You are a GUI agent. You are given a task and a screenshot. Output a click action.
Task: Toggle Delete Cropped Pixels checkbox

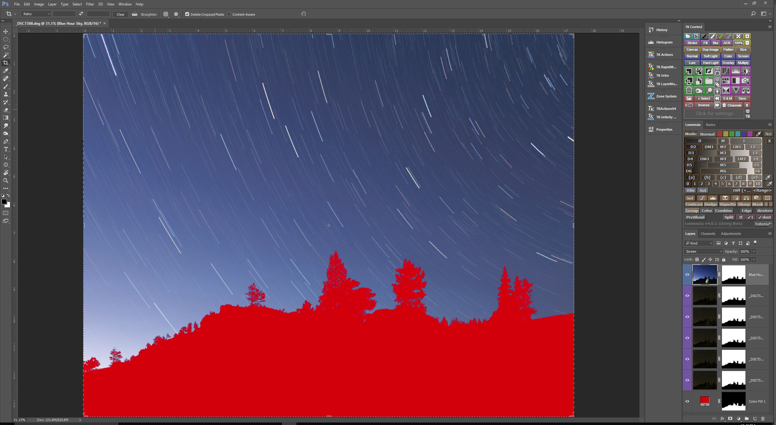(x=187, y=14)
